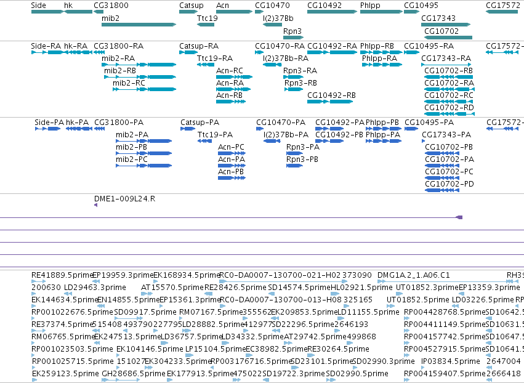Select the Phlpp-RA transcript
The width and height of the screenshot is (524, 383).
382,65
